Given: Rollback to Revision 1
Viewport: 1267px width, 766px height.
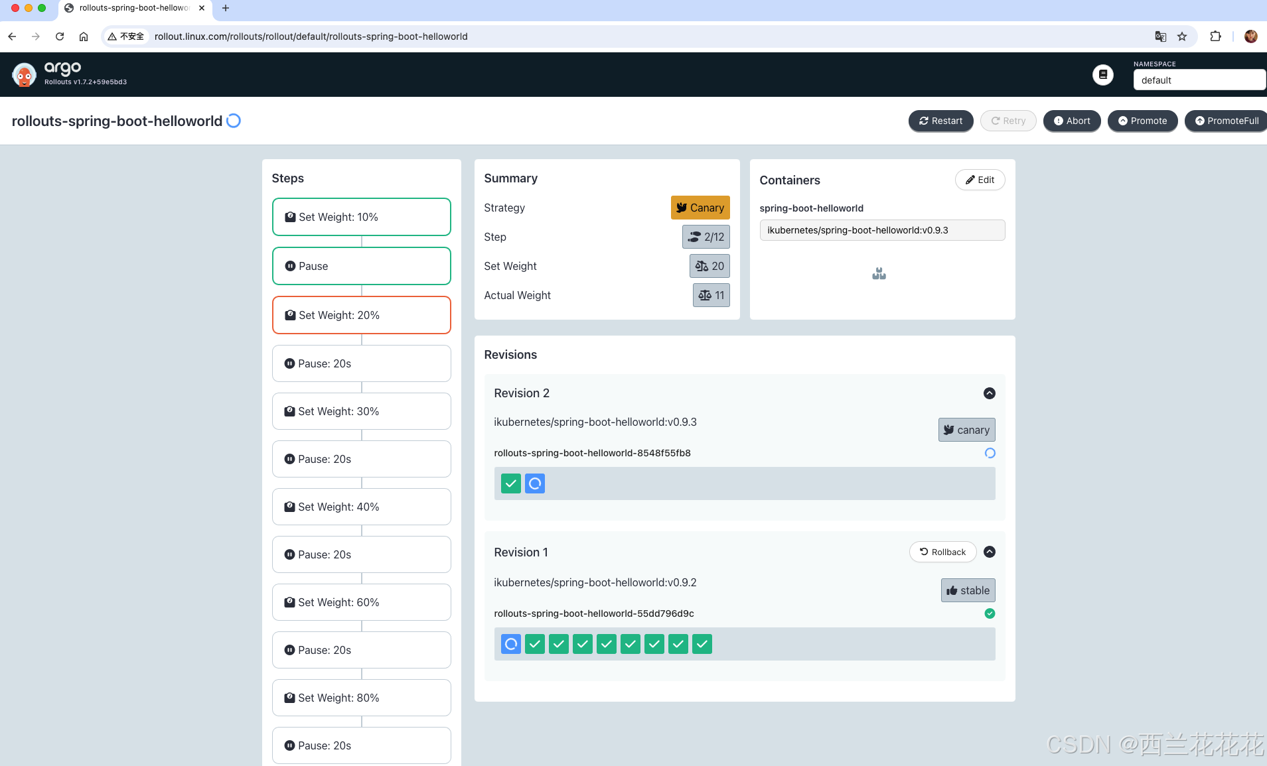Looking at the screenshot, I should click(942, 552).
